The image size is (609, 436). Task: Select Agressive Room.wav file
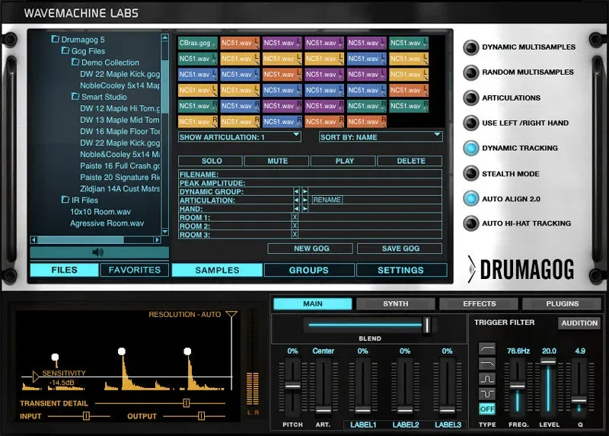click(107, 223)
